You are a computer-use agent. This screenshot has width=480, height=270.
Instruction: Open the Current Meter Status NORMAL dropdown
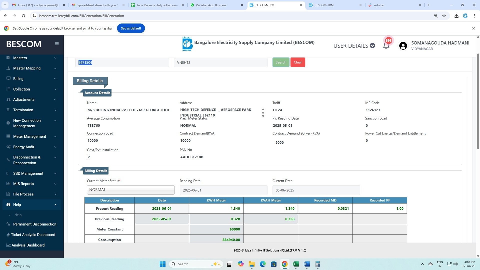[x=131, y=190]
